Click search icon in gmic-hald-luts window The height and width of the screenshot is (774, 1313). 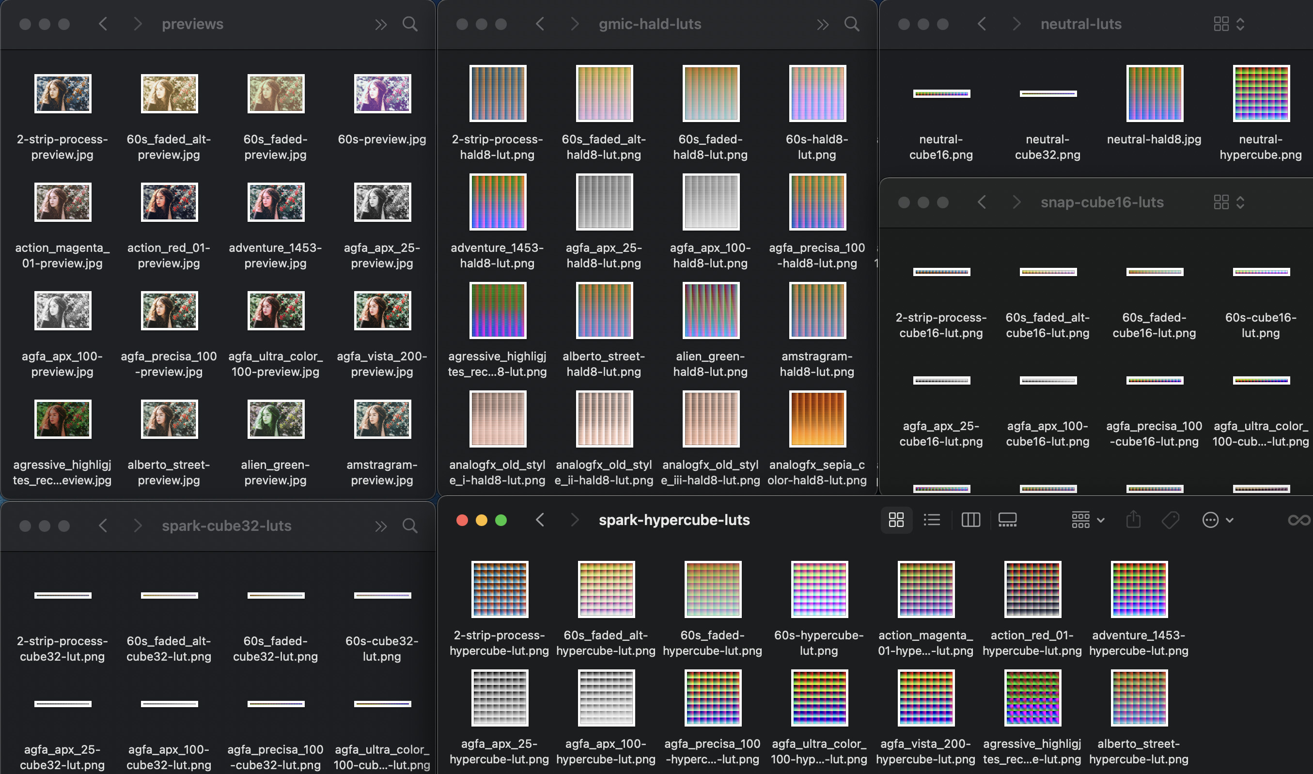[x=852, y=24]
